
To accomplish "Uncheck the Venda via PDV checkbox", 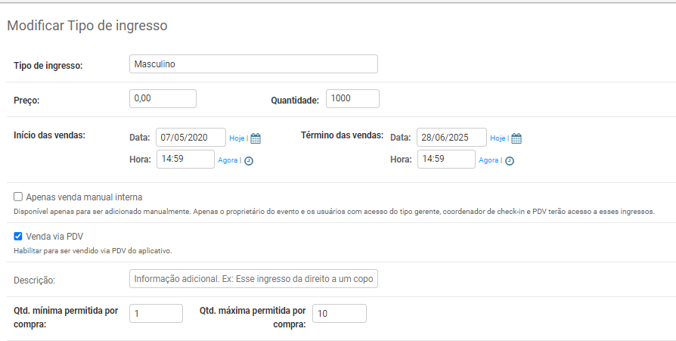I will [18, 236].
